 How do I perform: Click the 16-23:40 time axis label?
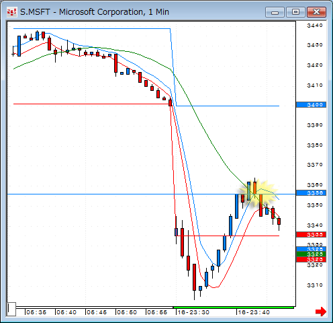pos(254,312)
